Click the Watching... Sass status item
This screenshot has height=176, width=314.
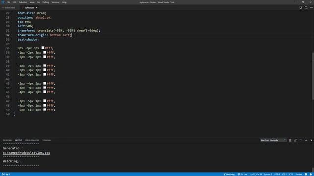(230, 174)
